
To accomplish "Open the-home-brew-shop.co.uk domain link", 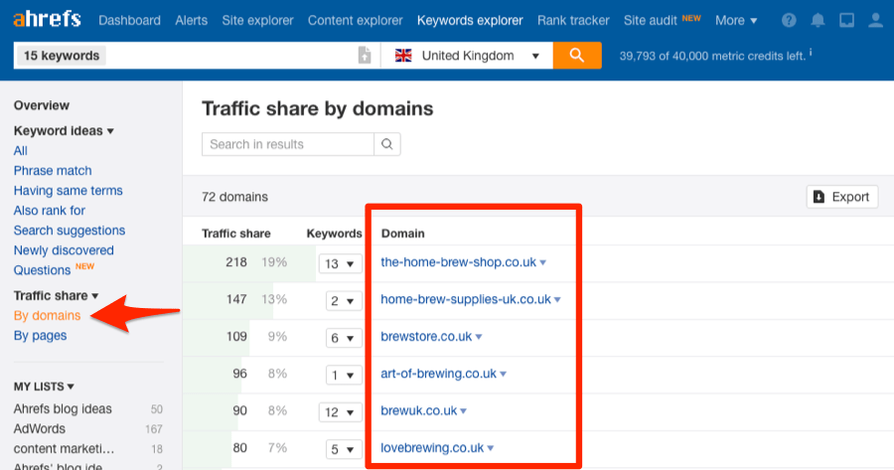I will point(458,262).
